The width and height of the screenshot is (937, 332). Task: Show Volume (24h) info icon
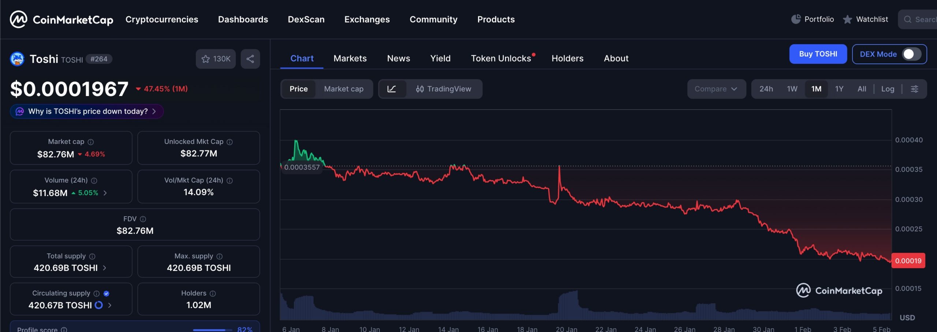94,180
